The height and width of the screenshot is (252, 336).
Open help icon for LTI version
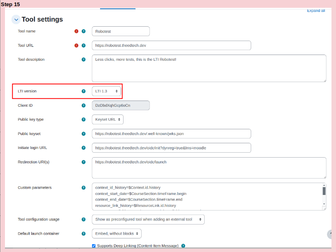84,91
